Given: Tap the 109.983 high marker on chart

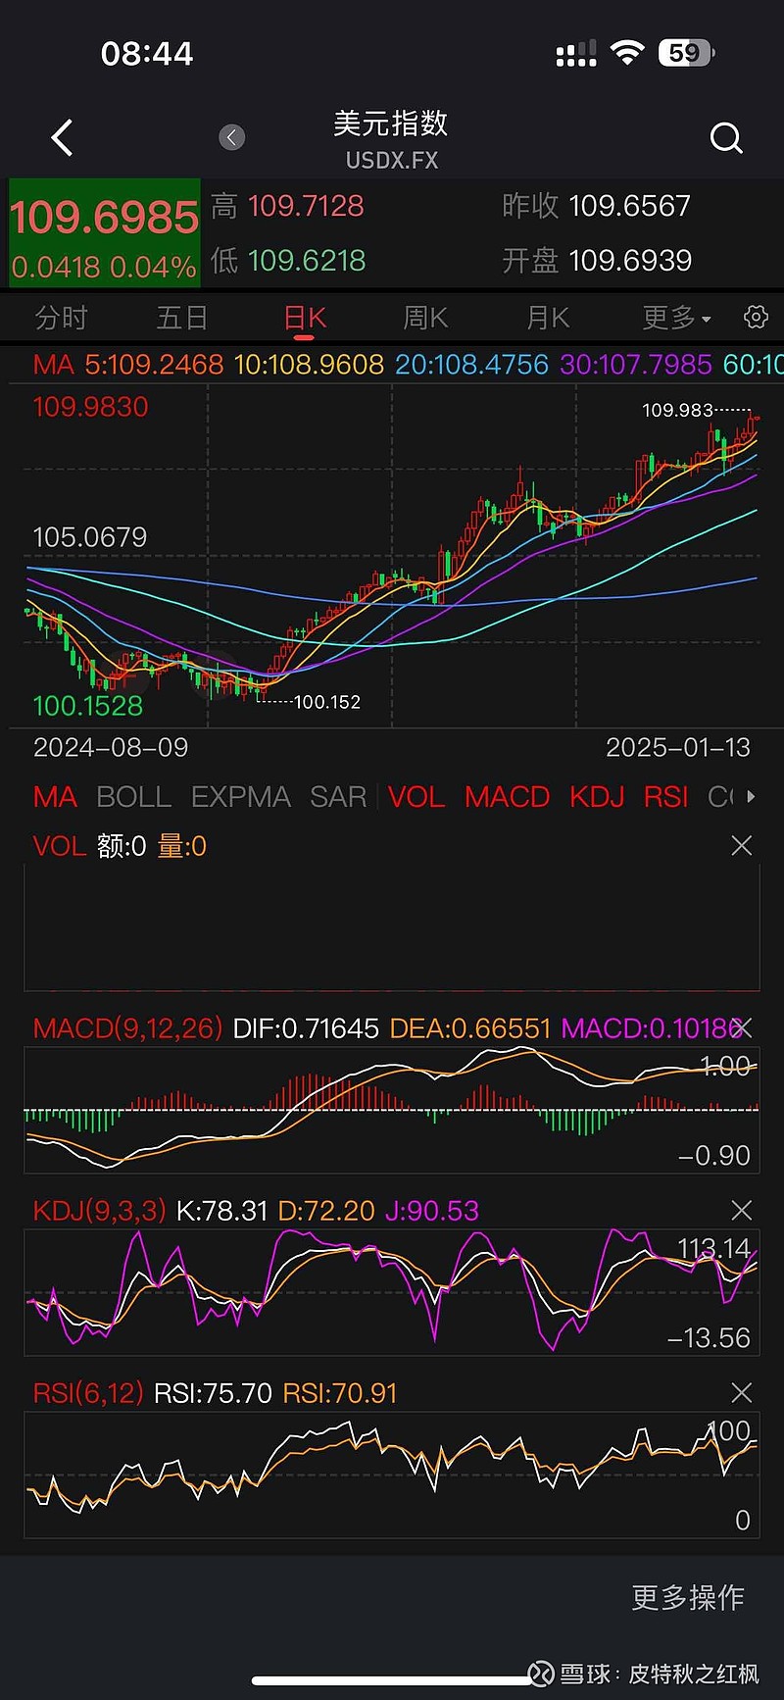Looking at the screenshot, I should click(677, 410).
